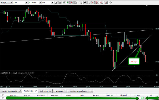Click the zoom in magnifier with green arrow
Image resolution: width=159 pixels, height=100 pixels.
pos(68,3)
